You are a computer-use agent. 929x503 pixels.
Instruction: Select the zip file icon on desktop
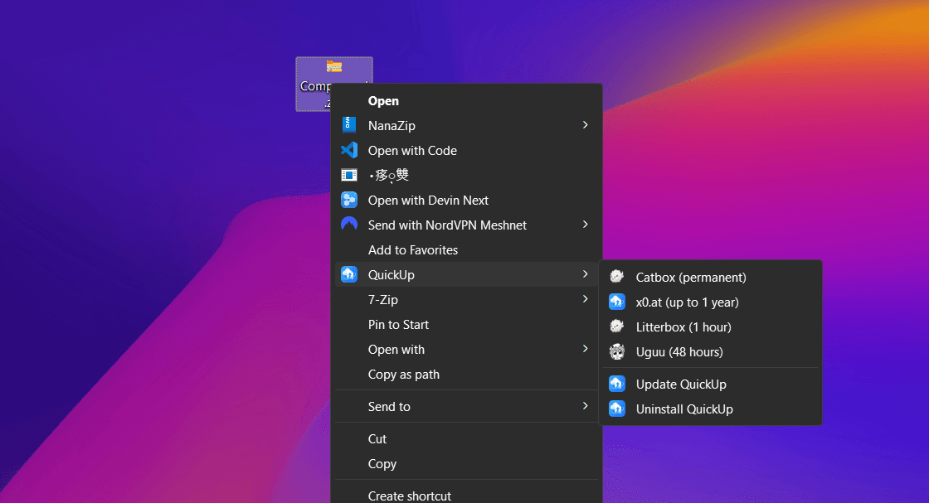[334, 66]
